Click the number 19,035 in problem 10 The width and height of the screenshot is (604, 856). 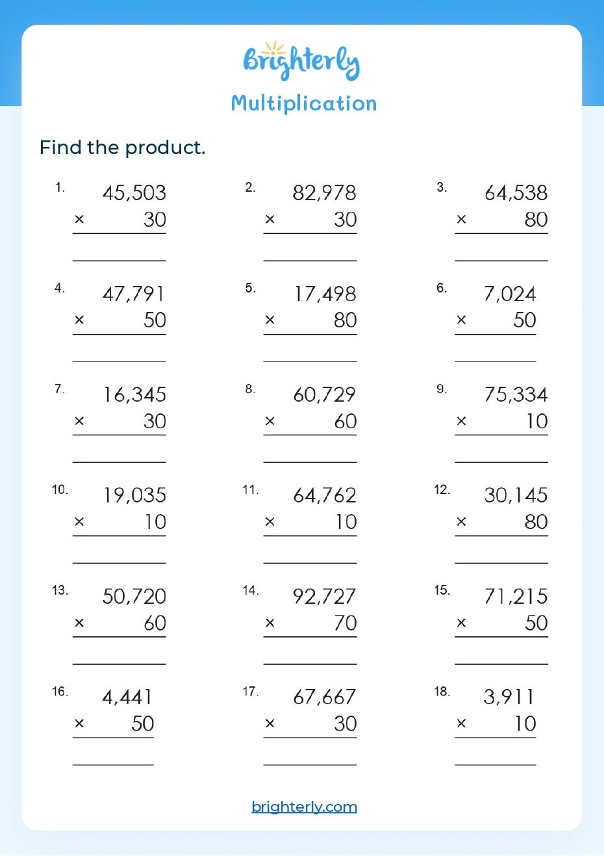tap(134, 496)
